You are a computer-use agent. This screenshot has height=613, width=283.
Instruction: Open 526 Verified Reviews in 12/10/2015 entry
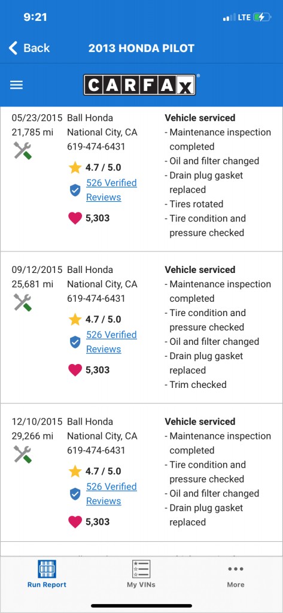point(111,494)
